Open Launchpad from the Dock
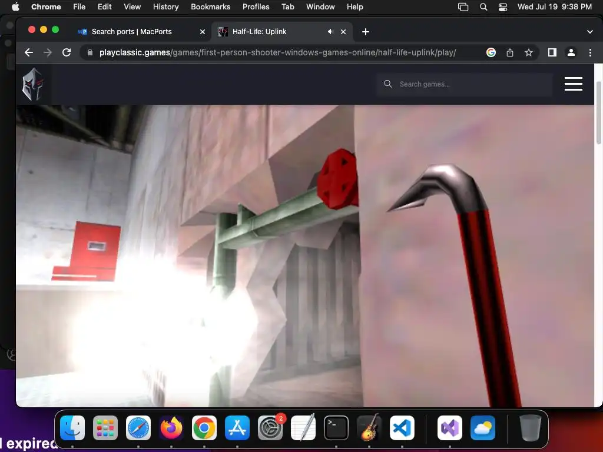Image resolution: width=603 pixels, height=452 pixels. click(x=105, y=428)
